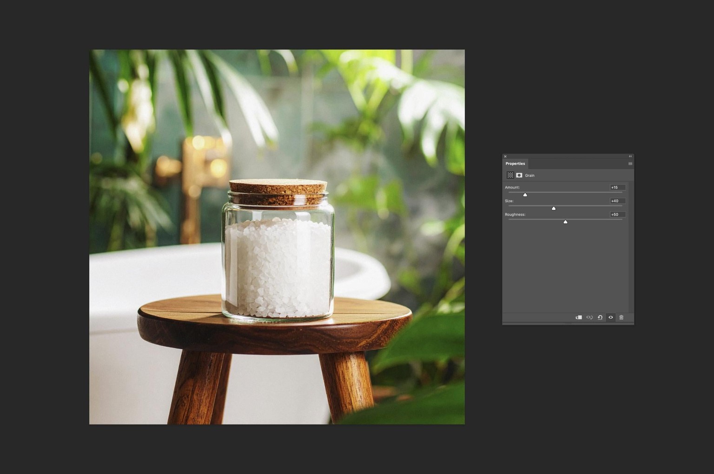Delete the Grain adjustment layer
714x474 pixels.
(x=621, y=318)
